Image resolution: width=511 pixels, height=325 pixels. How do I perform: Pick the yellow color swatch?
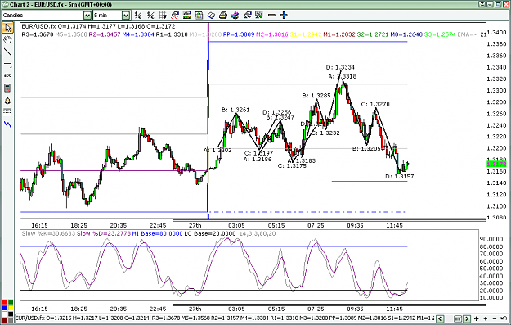pos(11,308)
